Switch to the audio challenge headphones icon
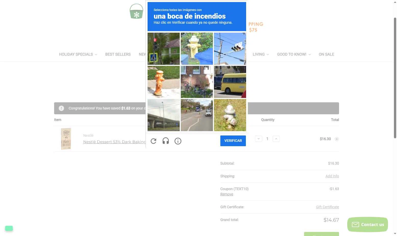The width and height of the screenshot is (397, 236). pyautogui.click(x=166, y=141)
